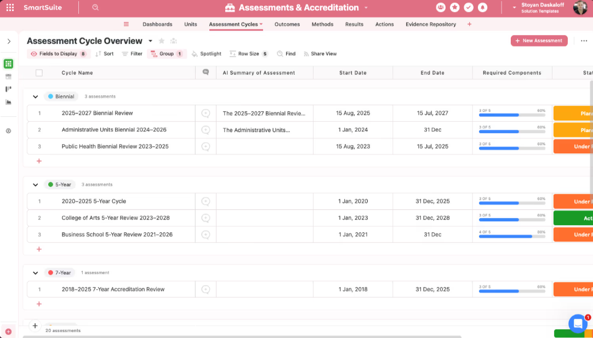Image resolution: width=593 pixels, height=338 pixels.
Task: Switch to the Results tab
Action: tap(355, 24)
